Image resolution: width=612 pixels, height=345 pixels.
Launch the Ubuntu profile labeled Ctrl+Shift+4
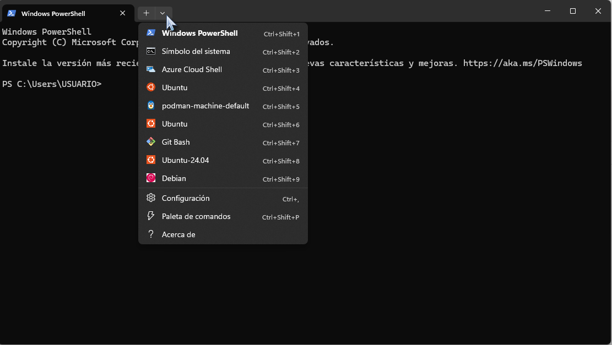pos(175,87)
